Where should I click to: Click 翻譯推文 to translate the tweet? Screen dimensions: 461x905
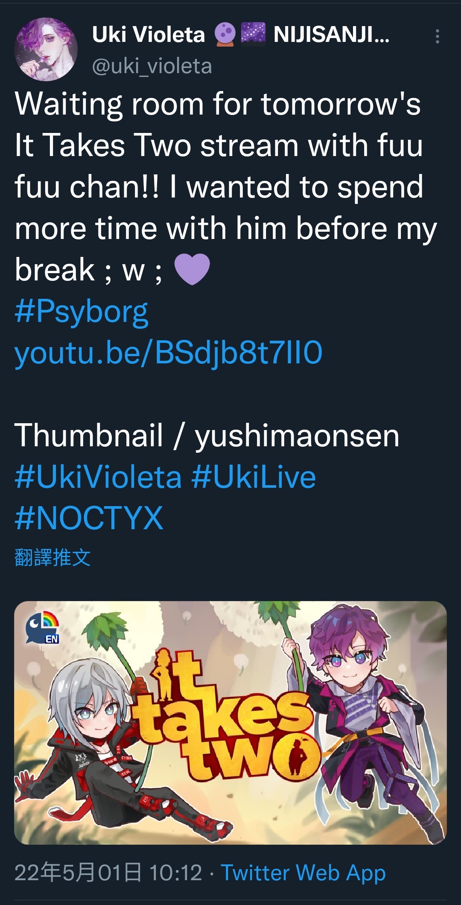(53, 557)
